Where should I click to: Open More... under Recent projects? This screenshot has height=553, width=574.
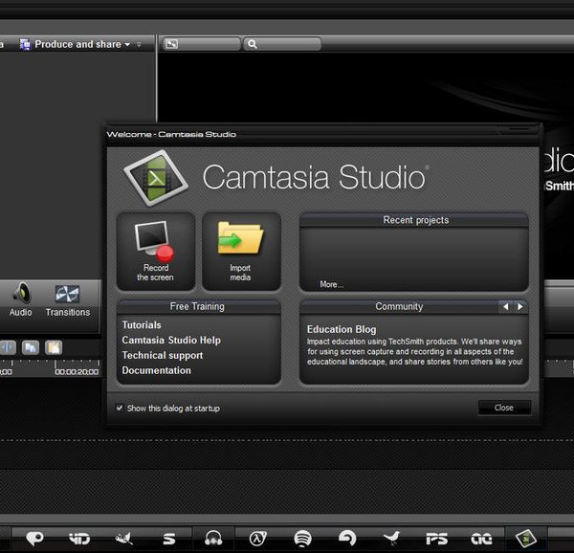331,284
